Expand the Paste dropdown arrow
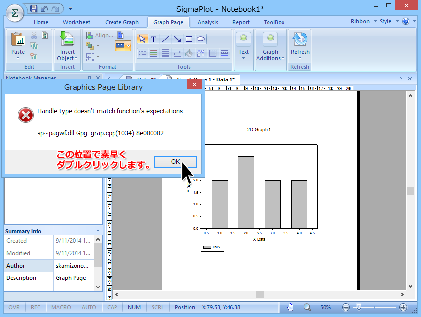This screenshot has height=317, width=421. tap(18, 58)
